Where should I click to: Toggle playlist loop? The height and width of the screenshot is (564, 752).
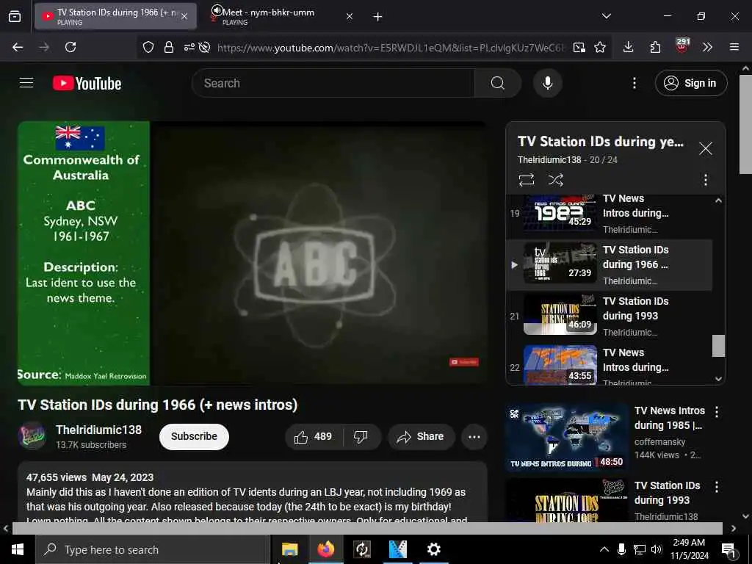coord(526,180)
